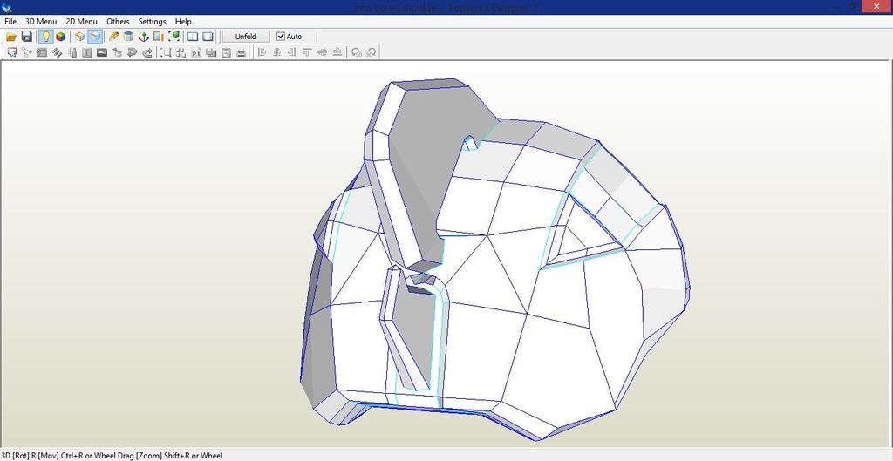Expand the 2D Menu
This screenshot has width=893, height=461.
tap(81, 21)
